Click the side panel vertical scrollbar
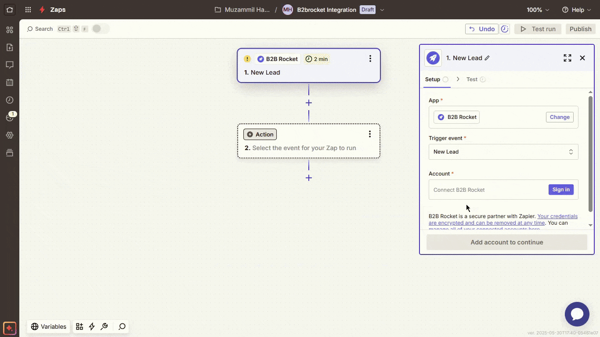The image size is (600, 337). pos(590,154)
